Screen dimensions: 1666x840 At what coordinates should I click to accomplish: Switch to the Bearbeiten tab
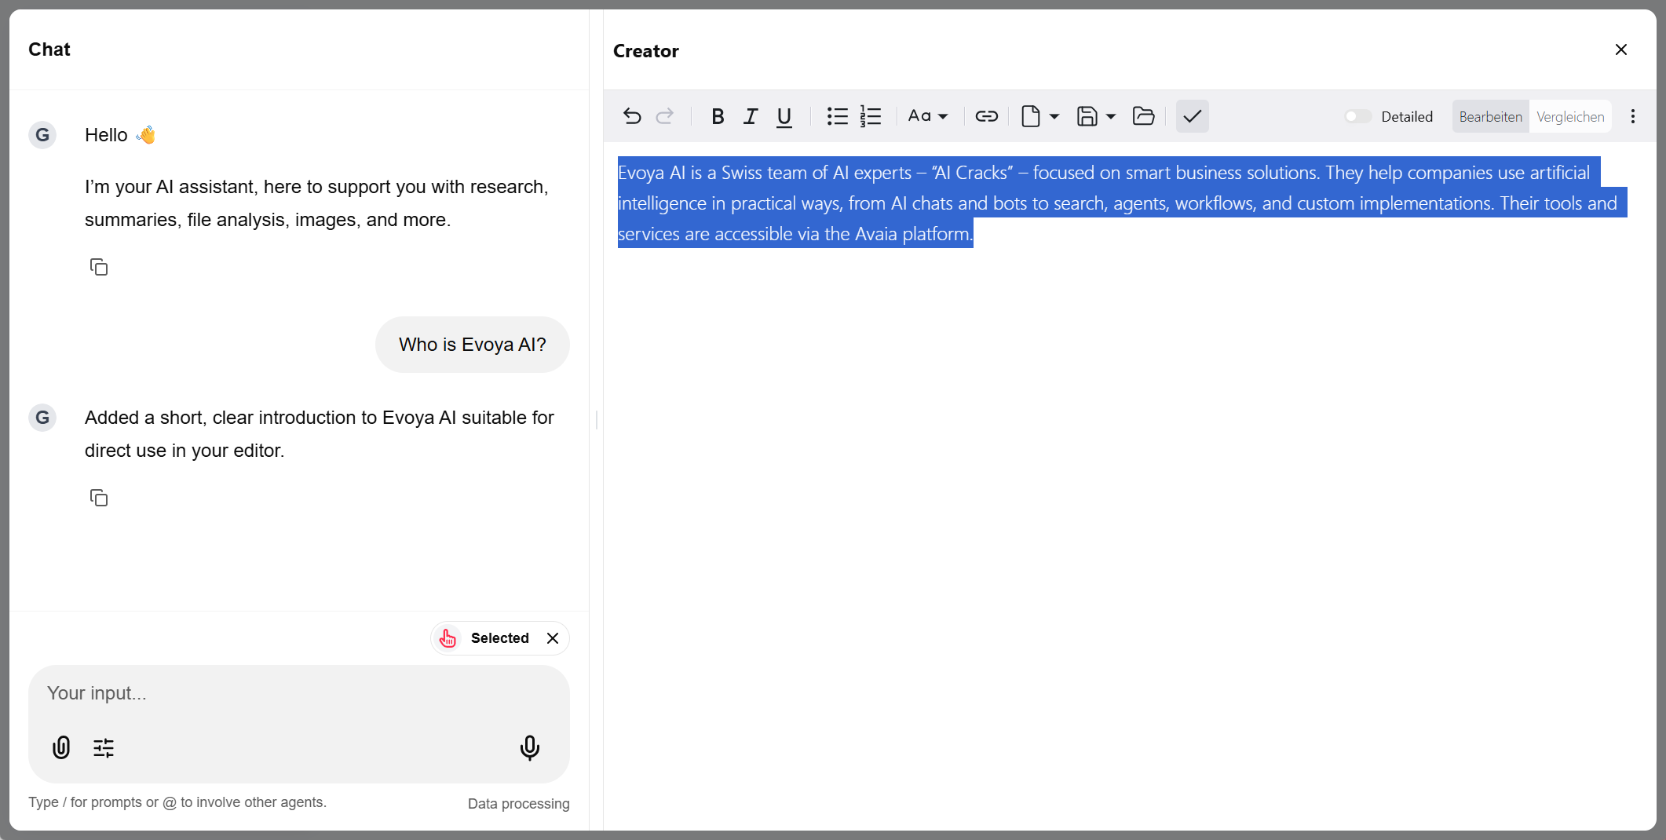1491,116
